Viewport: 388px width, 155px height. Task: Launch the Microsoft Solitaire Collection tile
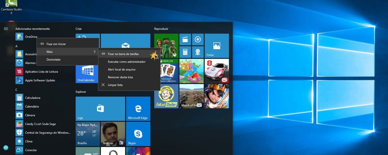[169, 71]
